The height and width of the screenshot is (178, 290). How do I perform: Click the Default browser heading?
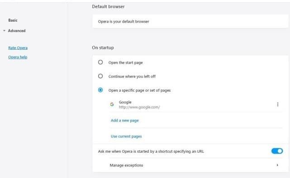pyautogui.click(x=108, y=7)
